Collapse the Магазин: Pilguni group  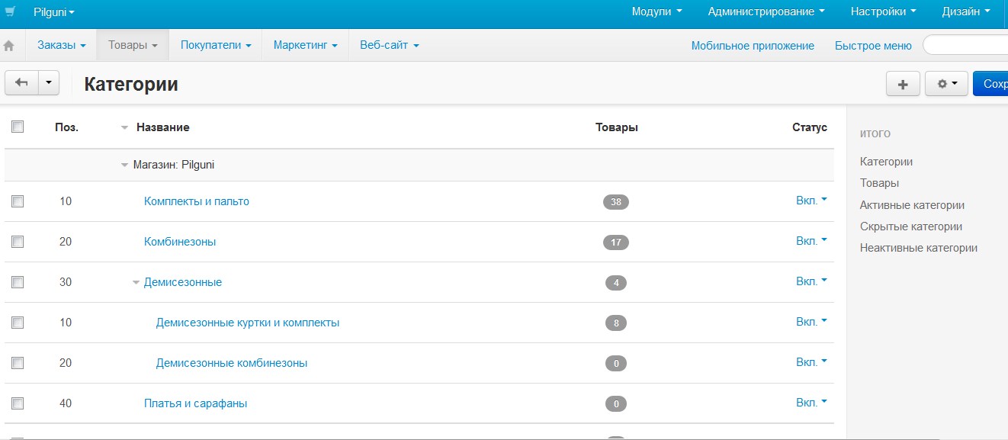coord(124,165)
